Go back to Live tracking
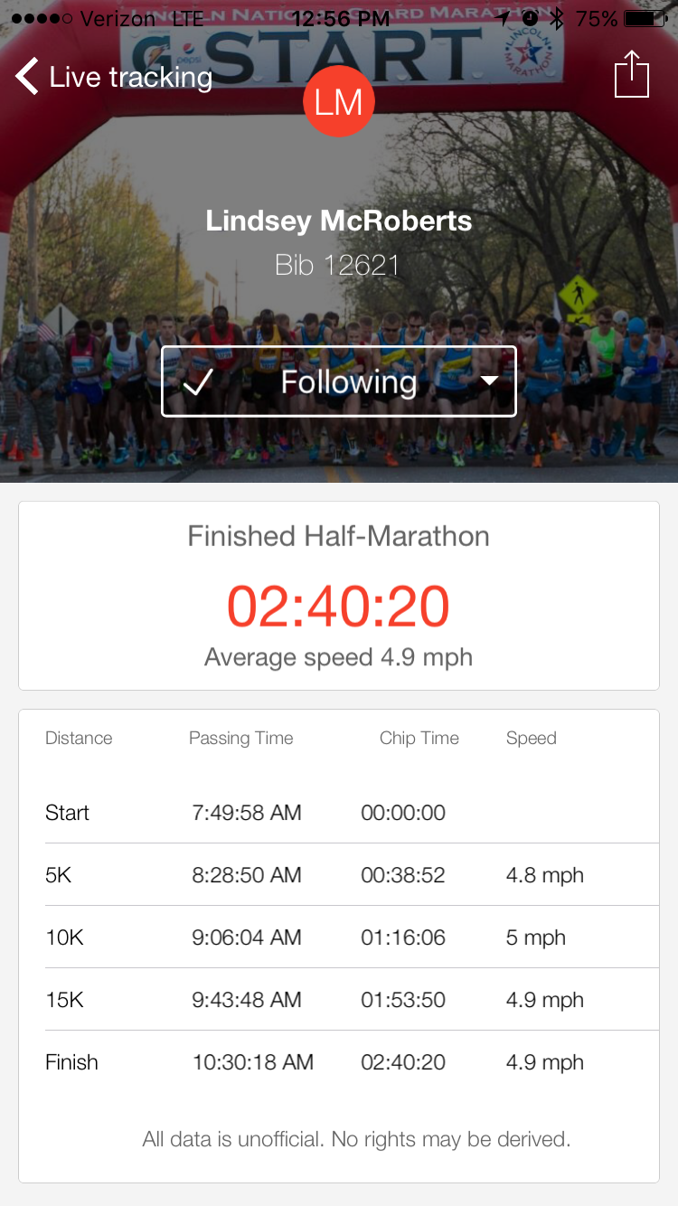This screenshot has width=678, height=1206. click(130, 78)
